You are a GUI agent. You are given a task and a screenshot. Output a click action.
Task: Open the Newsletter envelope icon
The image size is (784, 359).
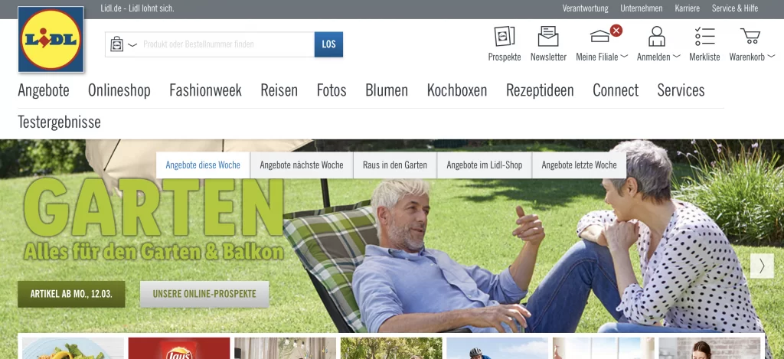[x=548, y=37]
